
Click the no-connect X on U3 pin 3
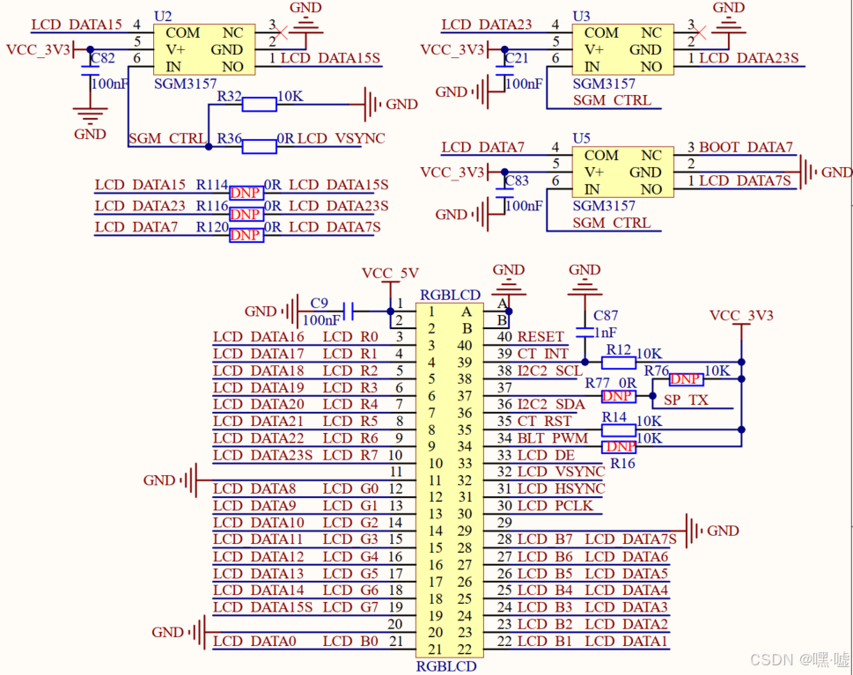[700, 33]
